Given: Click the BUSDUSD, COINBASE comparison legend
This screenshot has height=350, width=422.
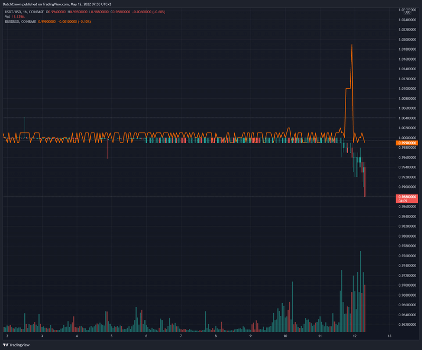Looking at the screenshot, I should [x=21, y=22].
